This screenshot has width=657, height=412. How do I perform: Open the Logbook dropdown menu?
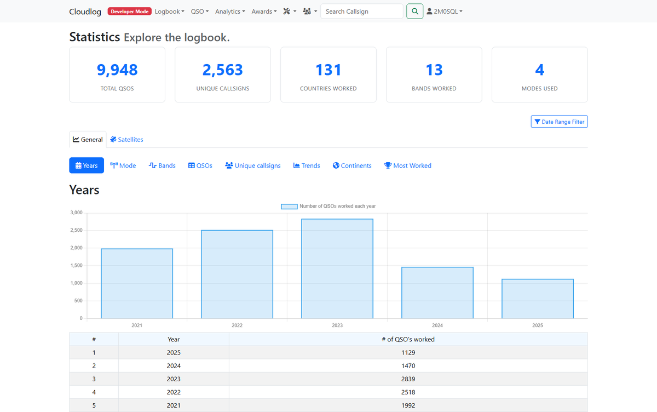coord(169,11)
